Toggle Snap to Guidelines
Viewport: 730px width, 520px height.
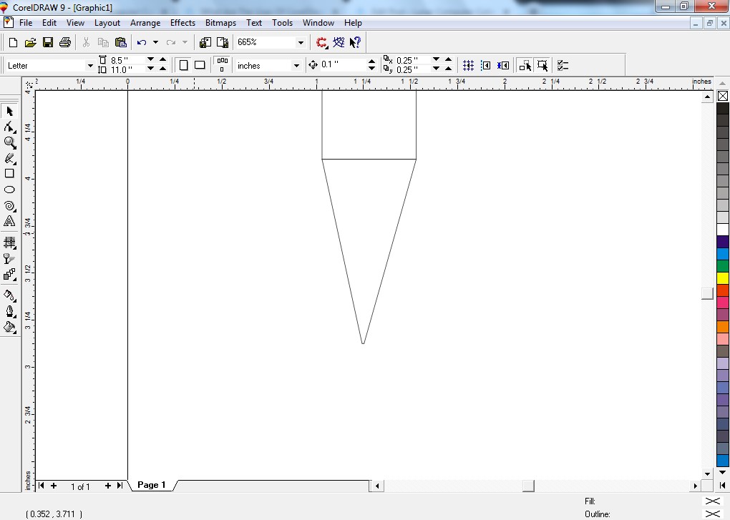point(485,66)
